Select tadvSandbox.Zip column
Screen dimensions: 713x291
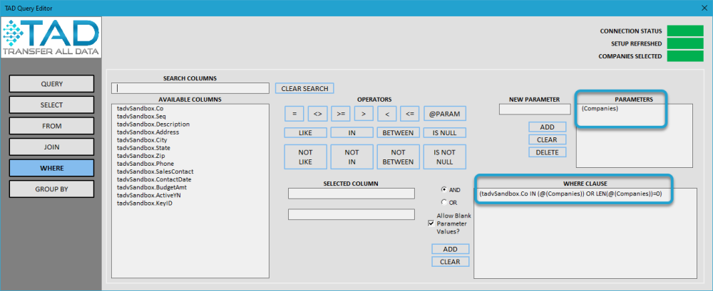[141, 156]
